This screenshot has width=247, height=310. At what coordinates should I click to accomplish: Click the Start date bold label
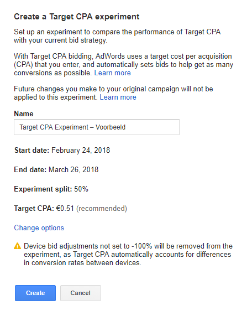(31, 150)
